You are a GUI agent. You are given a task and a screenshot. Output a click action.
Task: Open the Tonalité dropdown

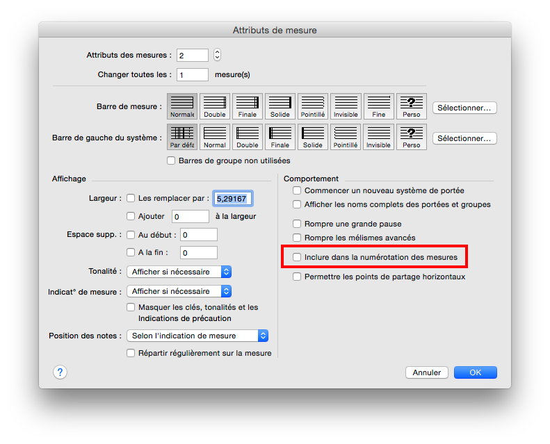(179, 272)
